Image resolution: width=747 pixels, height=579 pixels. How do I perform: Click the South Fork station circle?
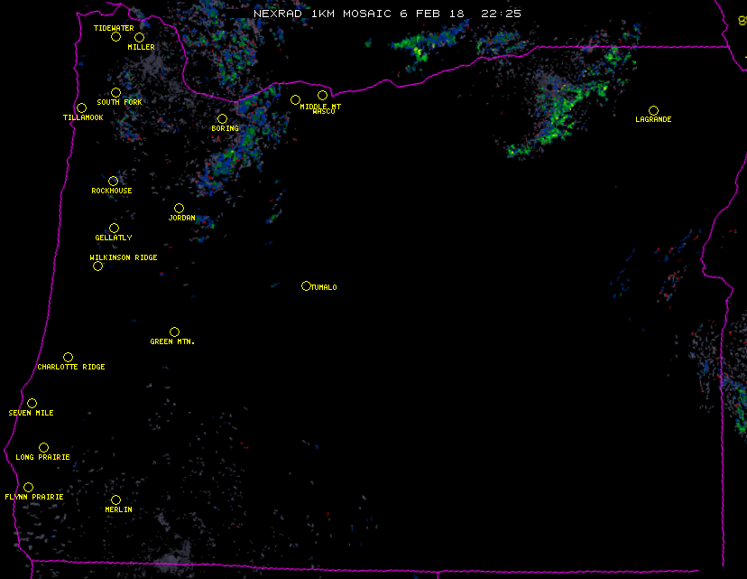click(116, 93)
